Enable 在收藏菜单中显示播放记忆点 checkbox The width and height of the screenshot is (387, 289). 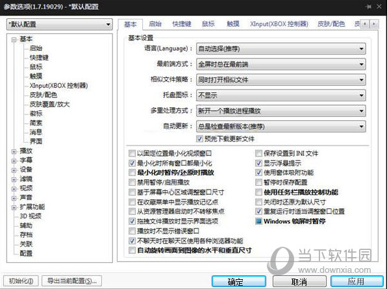132,202
